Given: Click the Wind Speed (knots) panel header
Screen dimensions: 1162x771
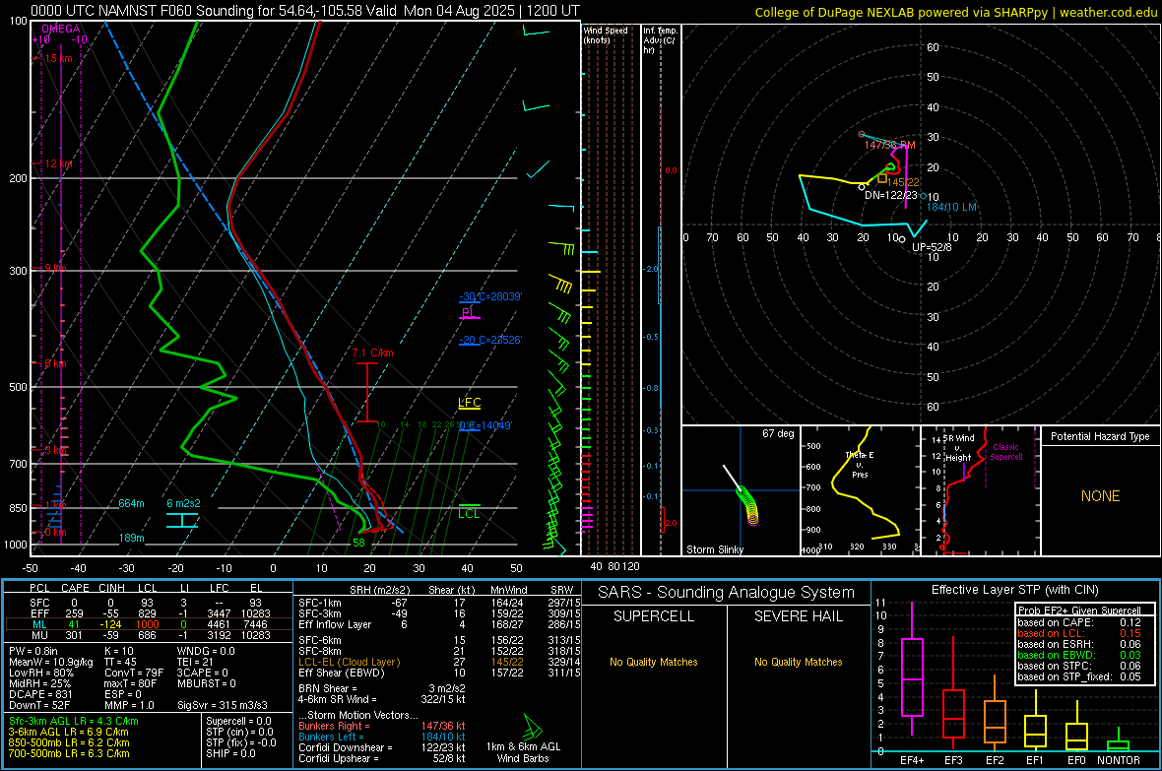Looking at the screenshot, I should 606,34.
